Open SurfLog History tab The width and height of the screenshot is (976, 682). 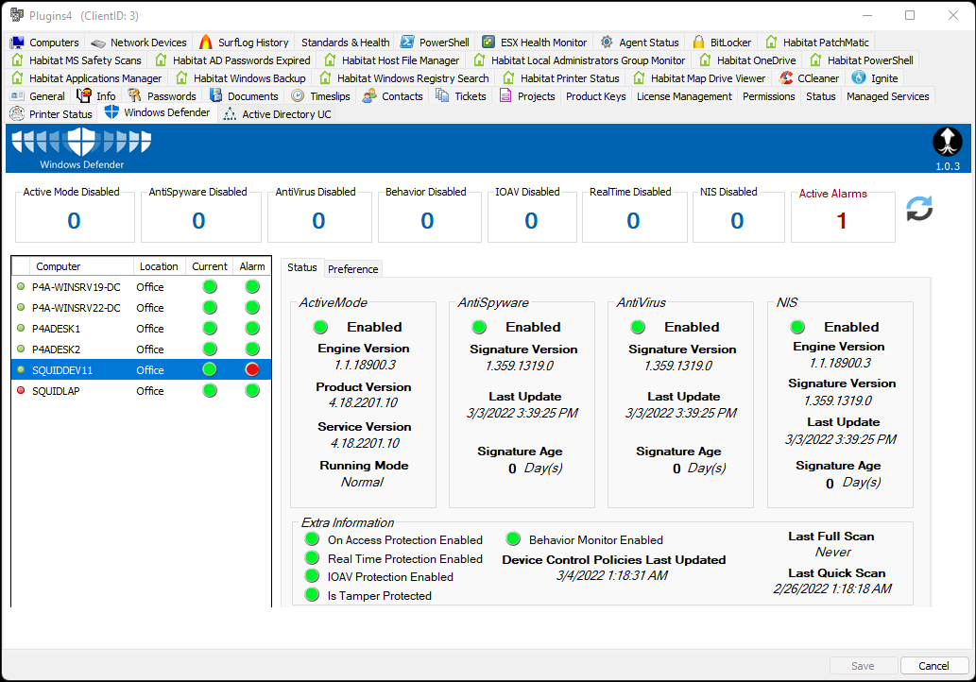244,43
